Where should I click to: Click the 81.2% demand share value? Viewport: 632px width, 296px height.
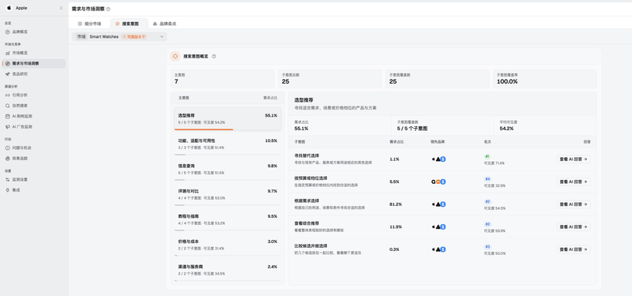396,204
